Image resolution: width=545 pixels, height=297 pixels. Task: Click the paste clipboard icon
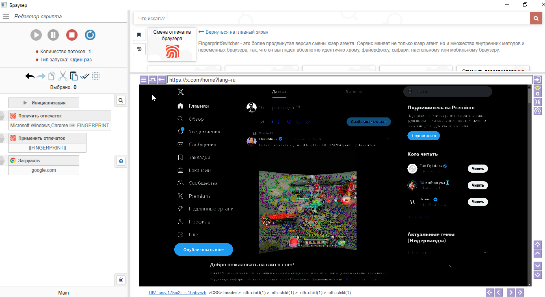pos(74,76)
